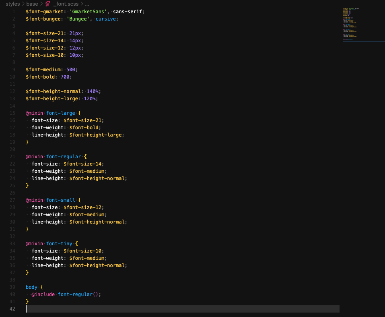This screenshot has width=385, height=317.
Task: Click 'line-height' property on line 30
Action: (x=47, y=222)
